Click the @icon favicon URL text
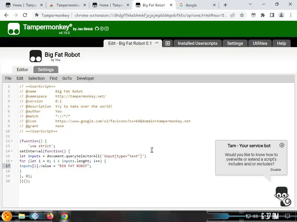This screenshot has height=222, width=297. pos(123,121)
